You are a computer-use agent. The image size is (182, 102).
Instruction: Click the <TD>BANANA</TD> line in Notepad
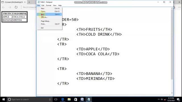[94, 74]
